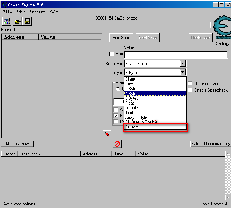Click the red circle clear list icon
Viewport: 231px width, 208px height.
[118, 144]
